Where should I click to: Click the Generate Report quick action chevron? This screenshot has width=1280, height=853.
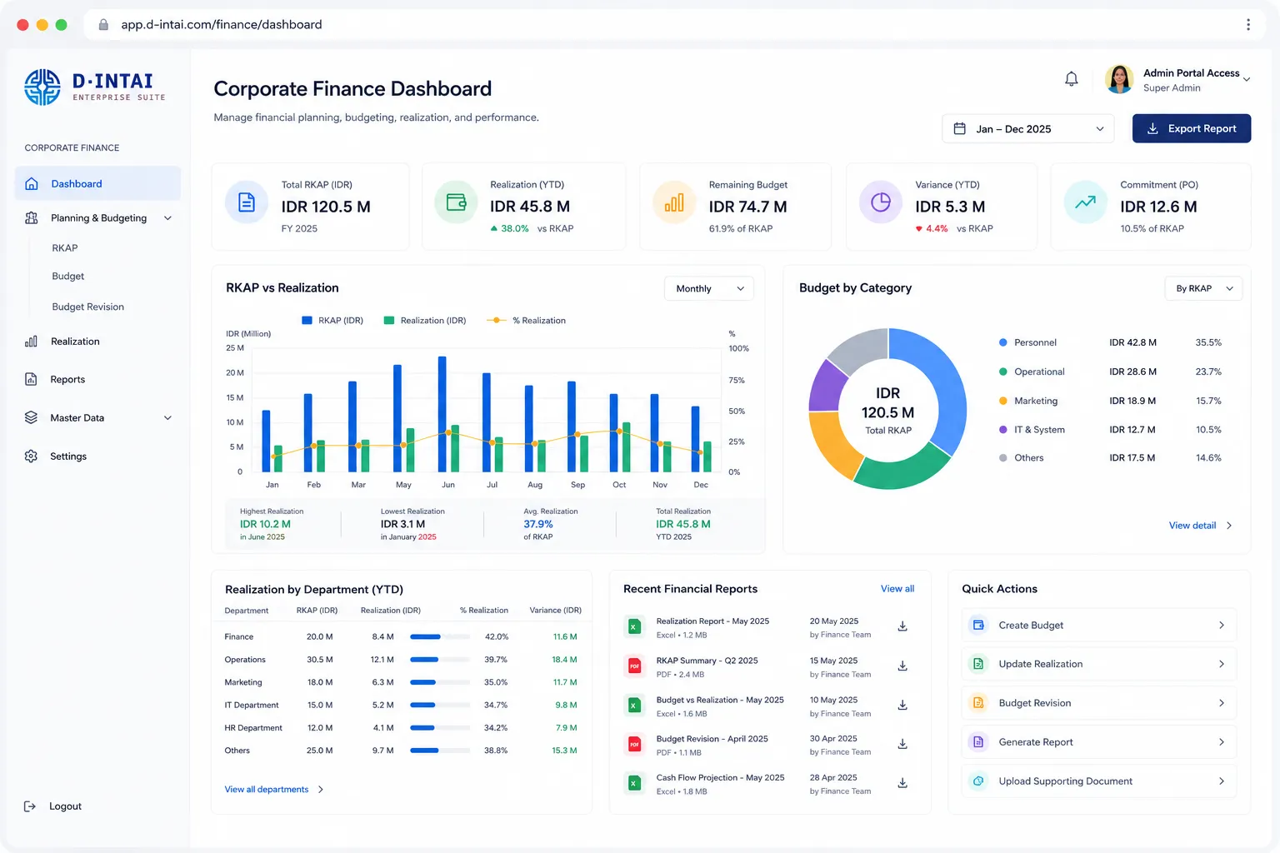pyautogui.click(x=1222, y=742)
